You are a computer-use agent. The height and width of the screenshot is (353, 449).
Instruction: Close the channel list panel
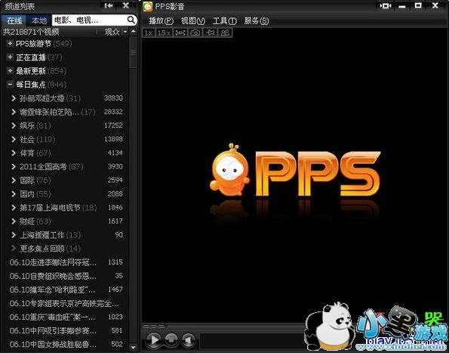pos(125,5)
